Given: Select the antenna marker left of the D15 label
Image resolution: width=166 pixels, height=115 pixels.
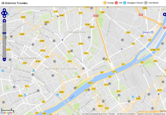Looking at the screenshot, I should pyautogui.click(x=55, y=62).
